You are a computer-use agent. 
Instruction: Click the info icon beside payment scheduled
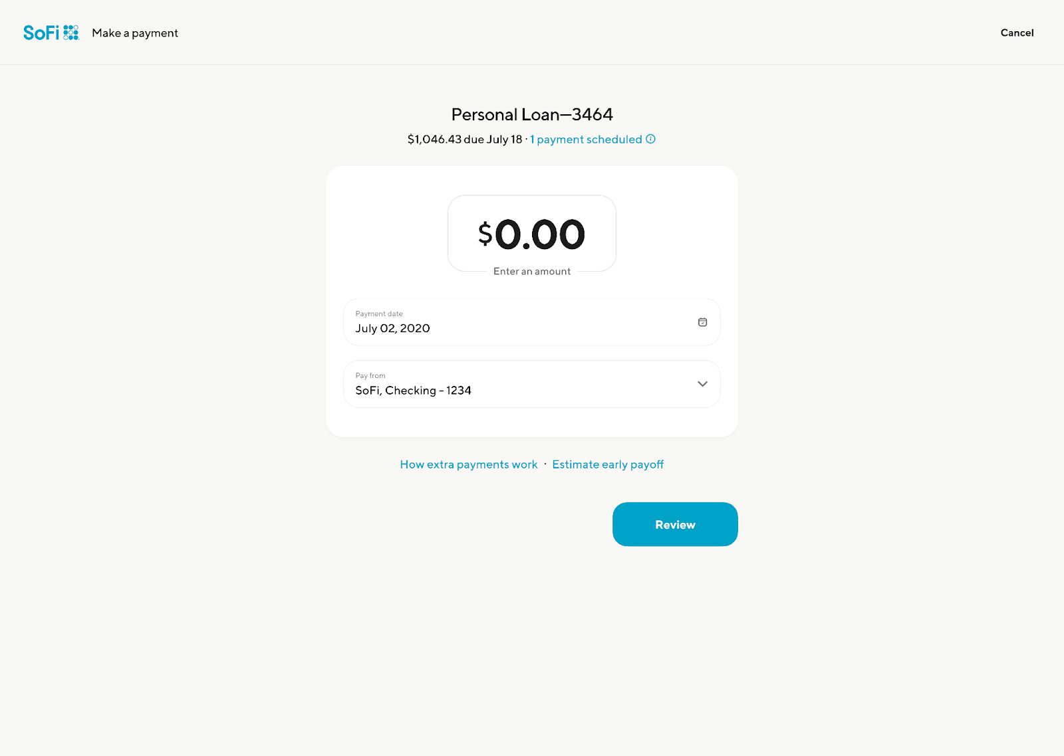pos(650,139)
